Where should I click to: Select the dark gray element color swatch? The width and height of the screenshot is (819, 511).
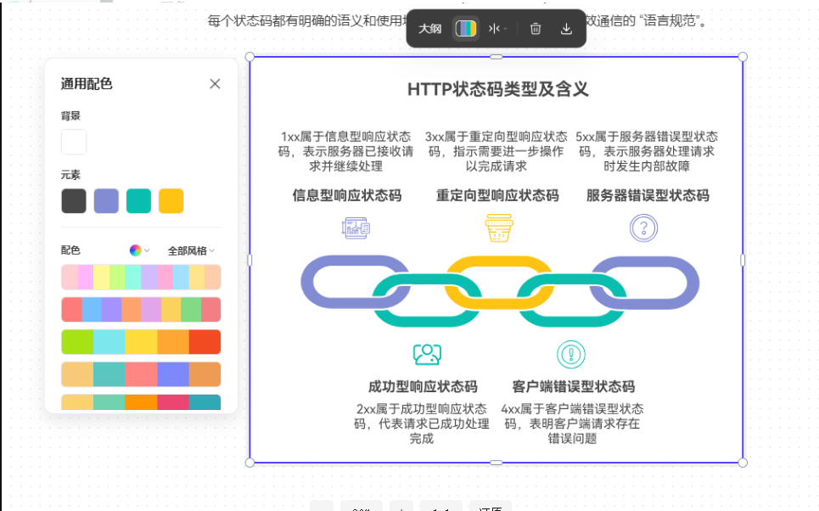(74, 201)
